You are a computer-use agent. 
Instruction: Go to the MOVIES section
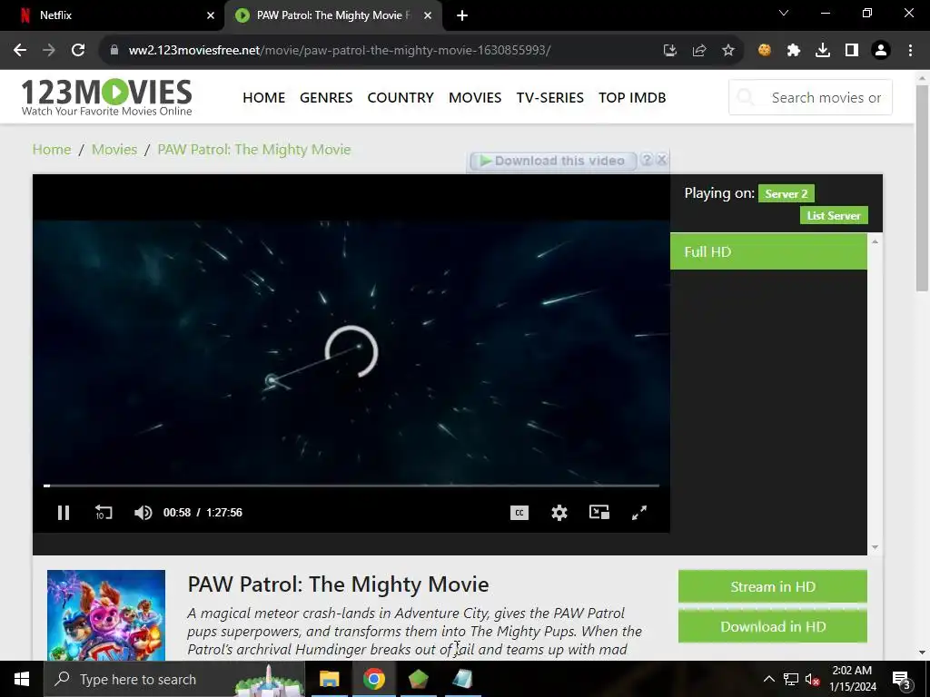pyautogui.click(x=475, y=98)
